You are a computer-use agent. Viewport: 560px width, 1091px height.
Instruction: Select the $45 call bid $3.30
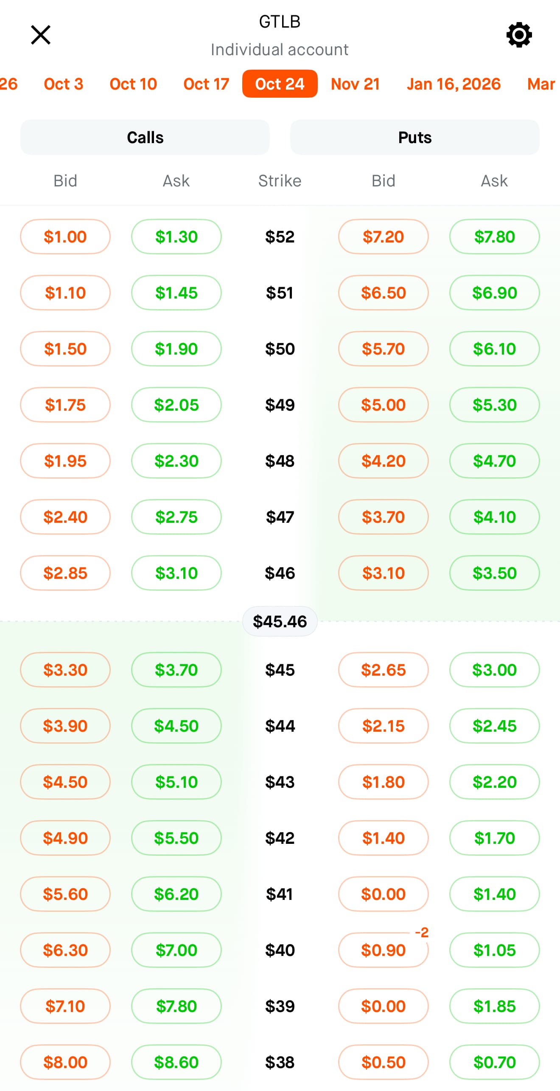click(x=65, y=670)
